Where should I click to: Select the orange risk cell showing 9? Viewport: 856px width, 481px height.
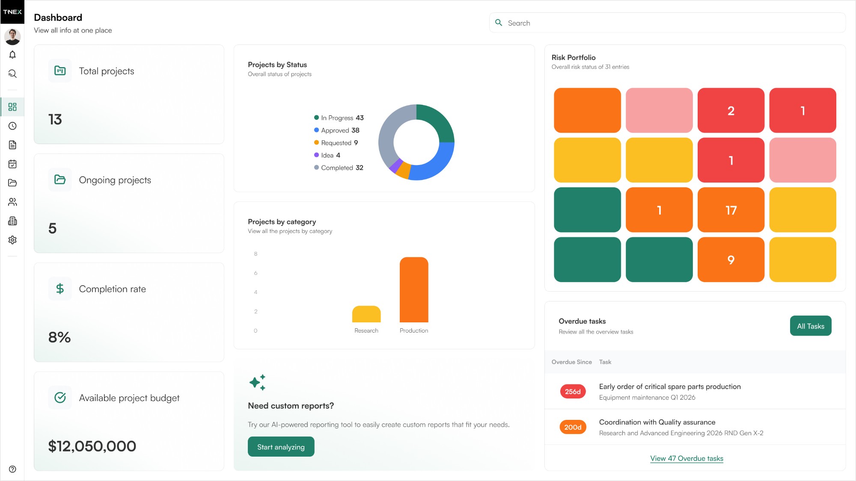click(731, 260)
